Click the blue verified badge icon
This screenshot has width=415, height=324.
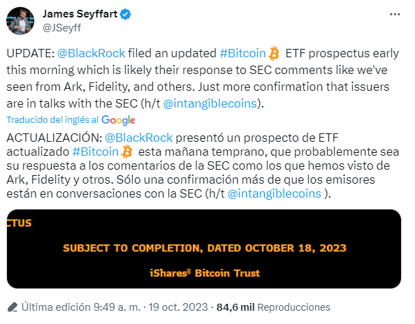126,14
